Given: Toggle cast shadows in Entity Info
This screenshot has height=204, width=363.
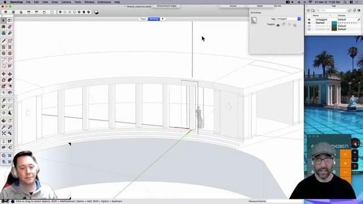Looking at the screenshot, I should 295,25.
